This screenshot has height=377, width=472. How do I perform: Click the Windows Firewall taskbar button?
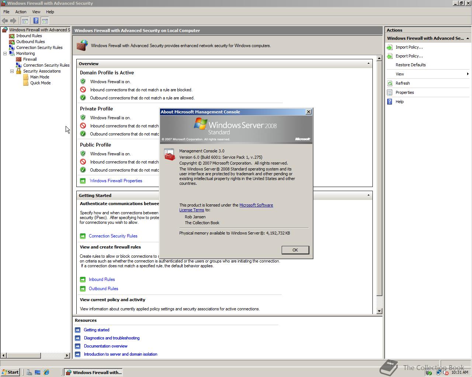click(93, 372)
